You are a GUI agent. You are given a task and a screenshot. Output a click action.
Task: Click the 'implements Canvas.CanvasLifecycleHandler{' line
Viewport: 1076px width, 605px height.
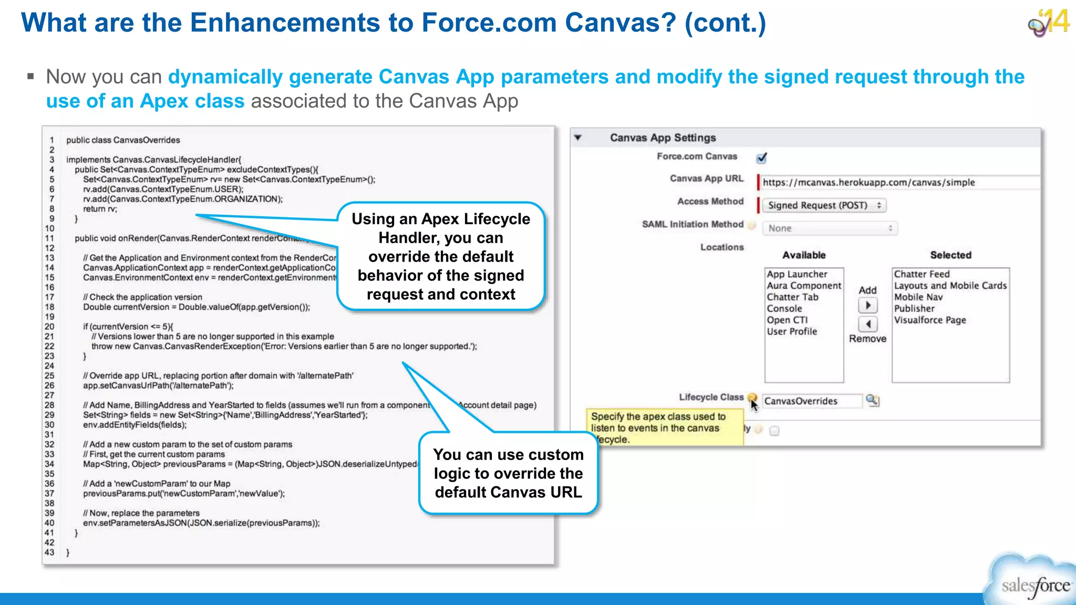tap(153, 160)
